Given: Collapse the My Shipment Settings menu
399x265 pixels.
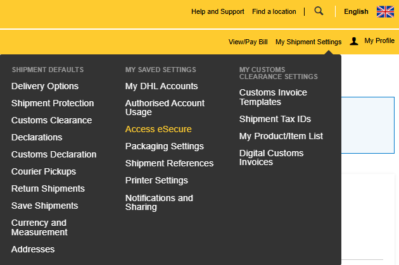Looking at the screenshot, I should pyautogui.click(x=308, y=42).
